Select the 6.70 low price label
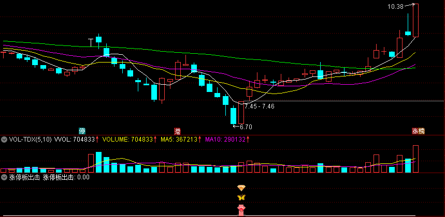Image resolution: width=445 pixels, height=217 pixels. tap(246, 127)
